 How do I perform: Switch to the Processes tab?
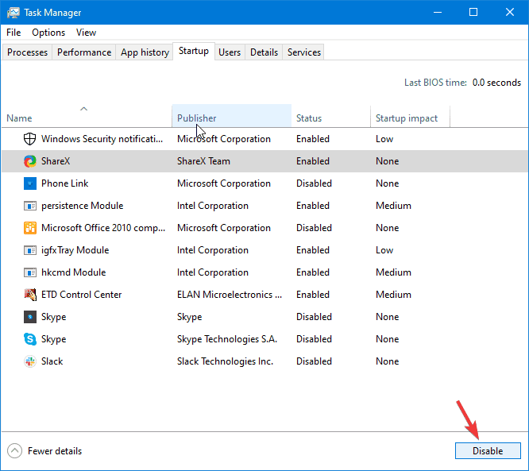27,52
